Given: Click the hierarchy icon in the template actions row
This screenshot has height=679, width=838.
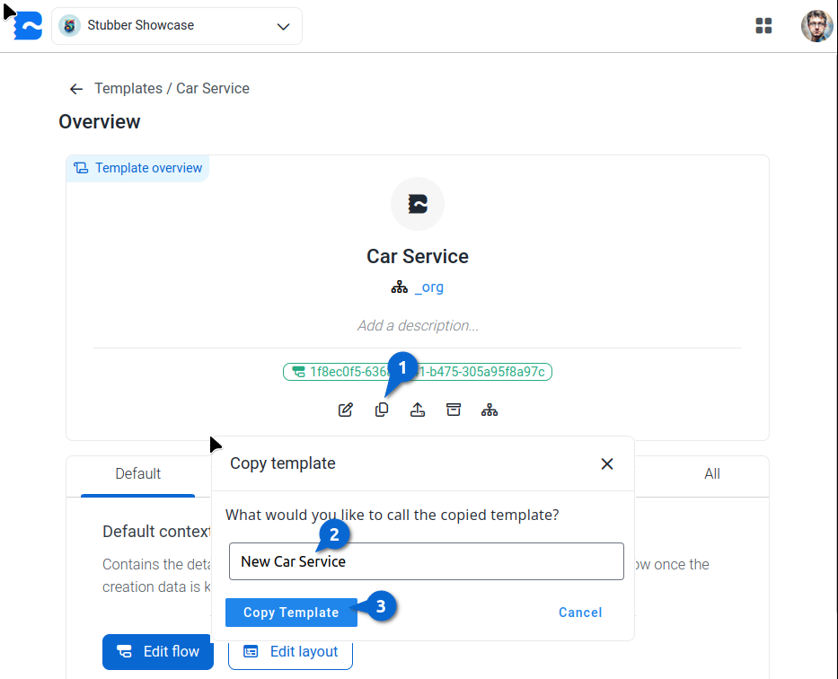Looking at the screenshot, I should (490, 410).
